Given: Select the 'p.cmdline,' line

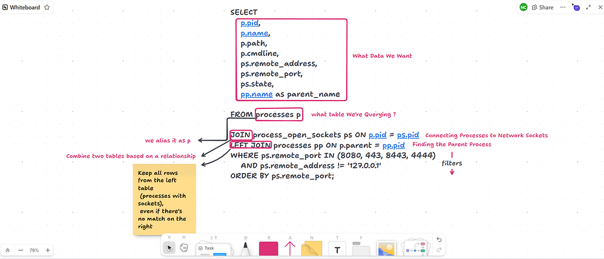Looking at the screenshot, I should tap(260, 54).
